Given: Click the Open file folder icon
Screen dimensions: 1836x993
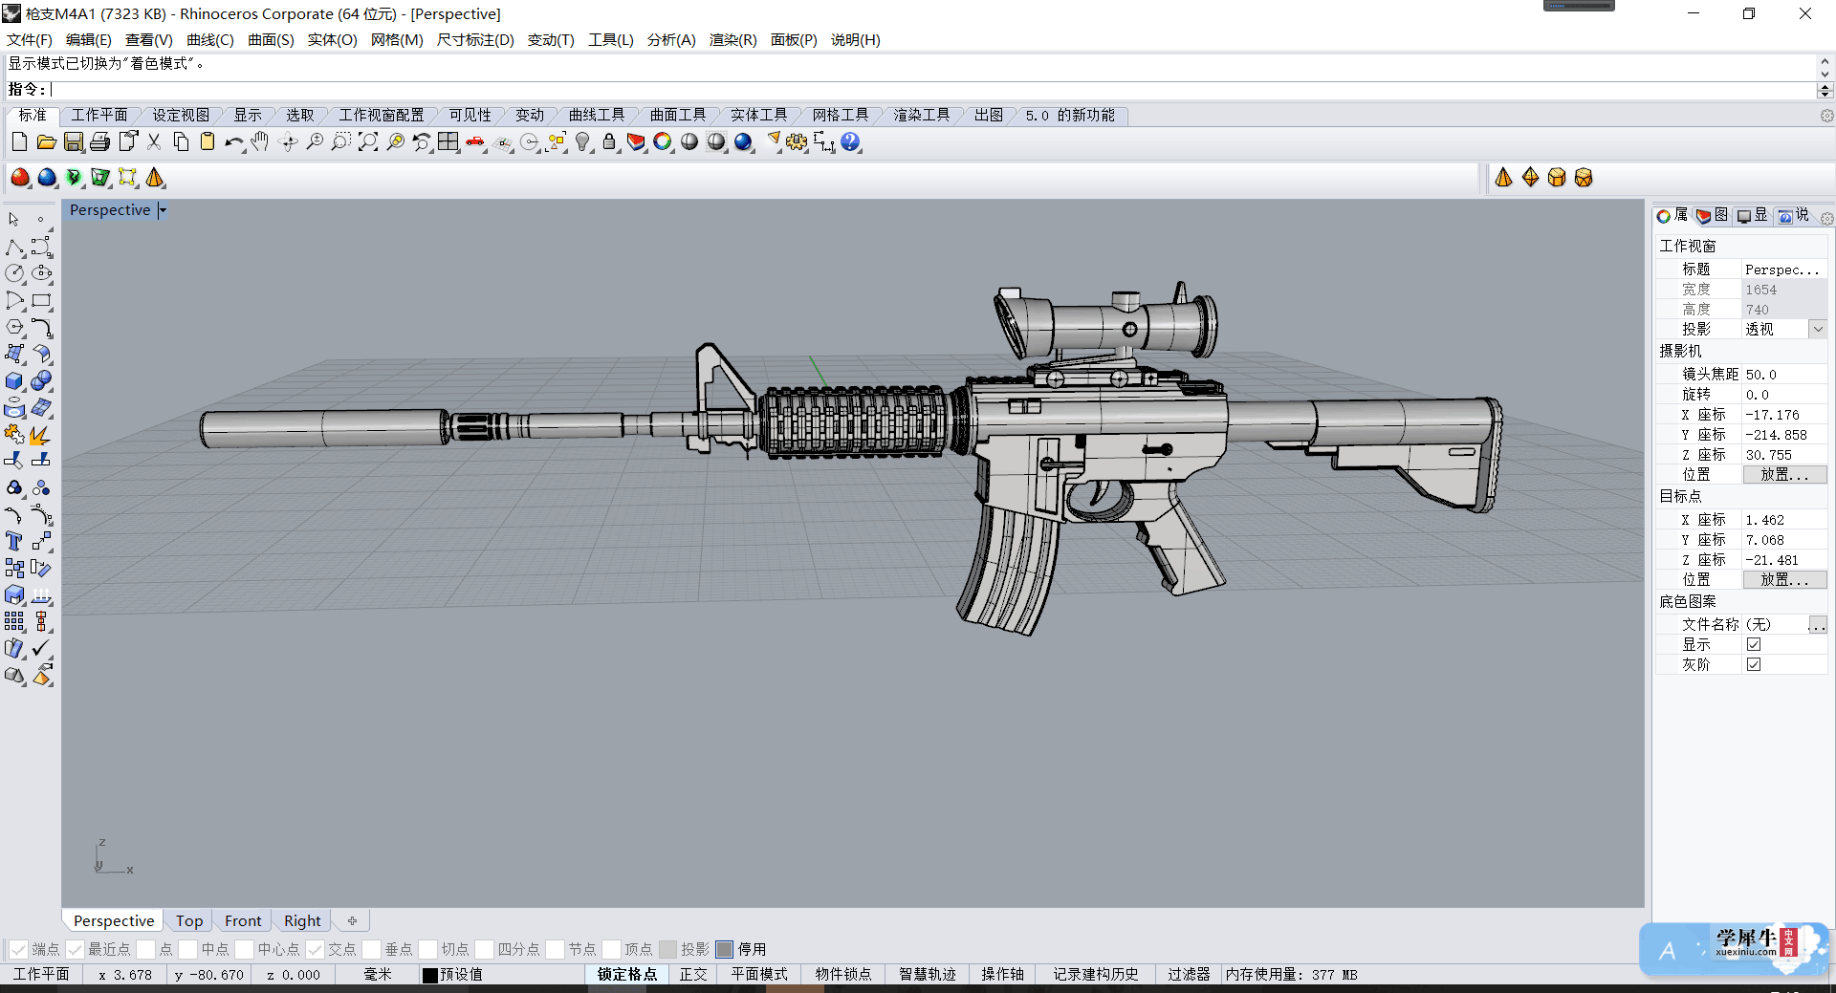Looking at the screenshot, I should [x=46, y=142].
